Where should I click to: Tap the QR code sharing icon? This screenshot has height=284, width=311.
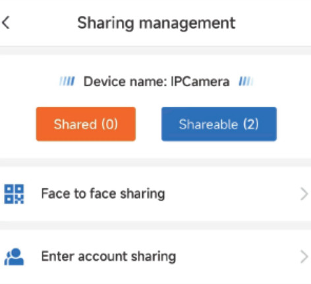tap(14, 194)
